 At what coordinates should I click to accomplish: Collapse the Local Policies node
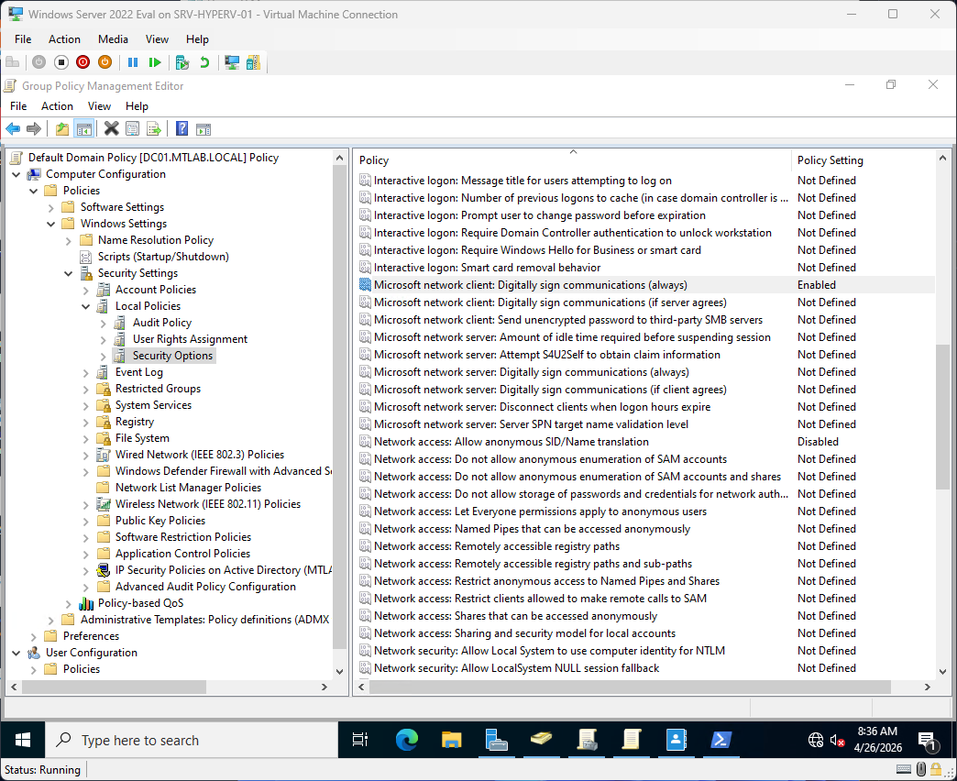[x=86, y=306]
